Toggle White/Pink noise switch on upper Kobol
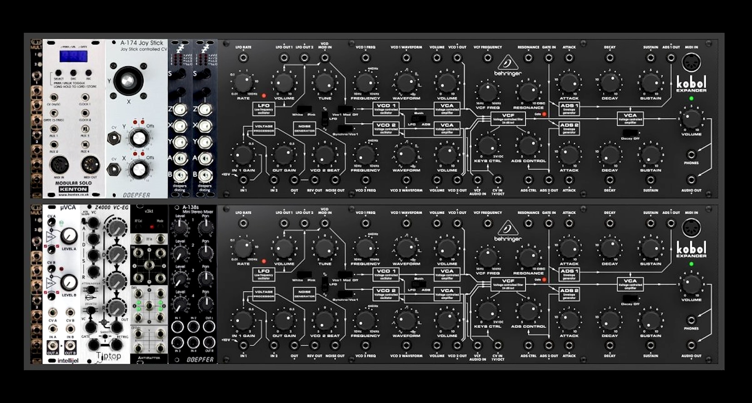752x403 pixels. tap(304, 109)
